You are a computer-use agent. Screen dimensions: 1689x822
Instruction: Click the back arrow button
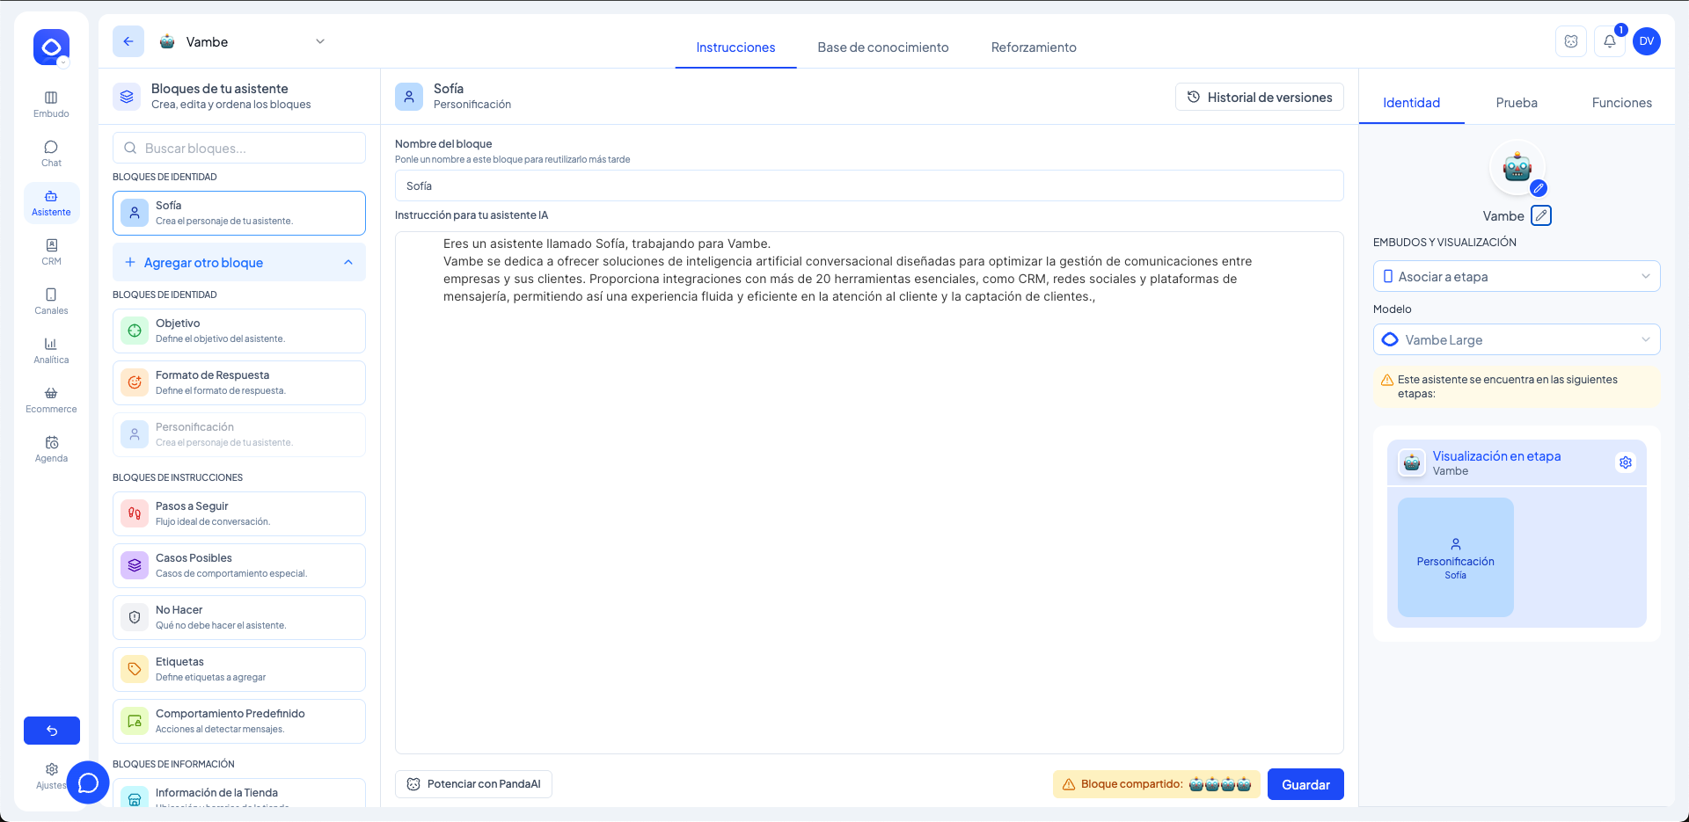click(x=128, y=41)
